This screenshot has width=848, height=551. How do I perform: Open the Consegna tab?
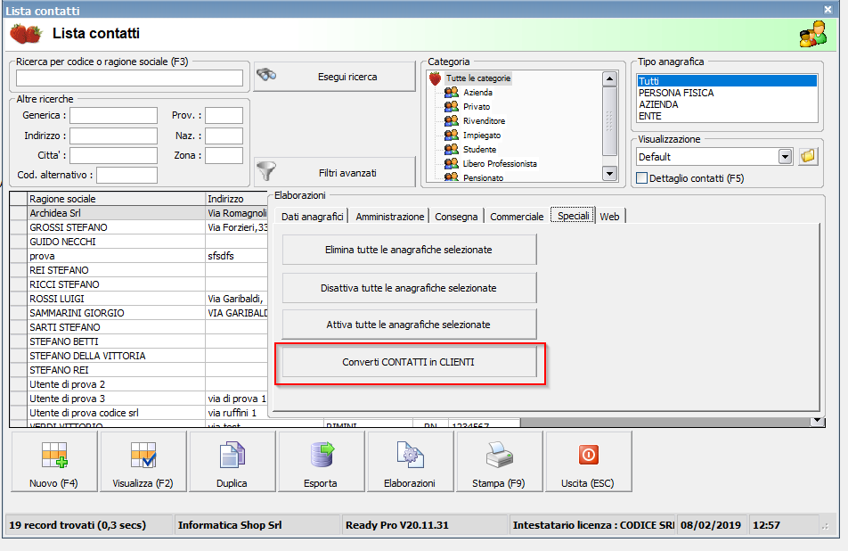coord(456,217)
